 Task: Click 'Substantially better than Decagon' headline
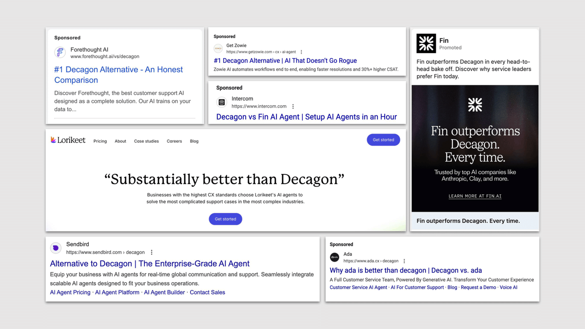224,179
